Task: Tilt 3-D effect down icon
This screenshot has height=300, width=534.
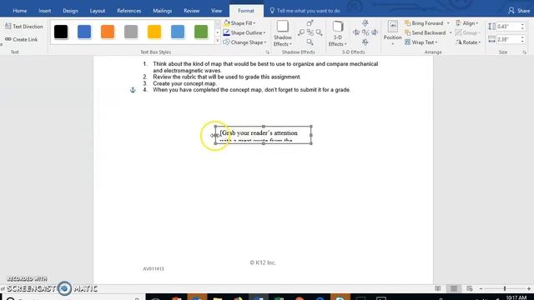Action: pyautogui.click(x=365, y=42)
